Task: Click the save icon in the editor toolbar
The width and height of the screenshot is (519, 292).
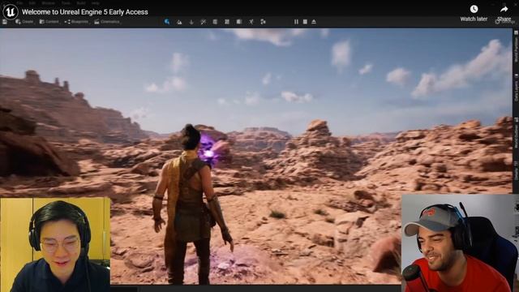Action: coord(5,22)
